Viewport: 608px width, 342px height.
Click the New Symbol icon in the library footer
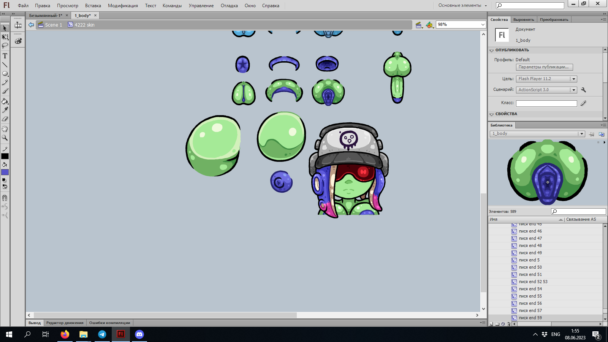click(491, 324)
